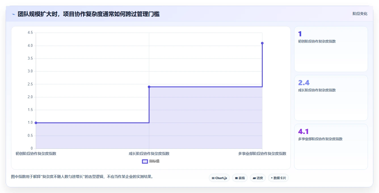The height and width of the screenshot is (193, 379).
Task: Click the 指标值 legend label text
Action: tap(155, 161)
